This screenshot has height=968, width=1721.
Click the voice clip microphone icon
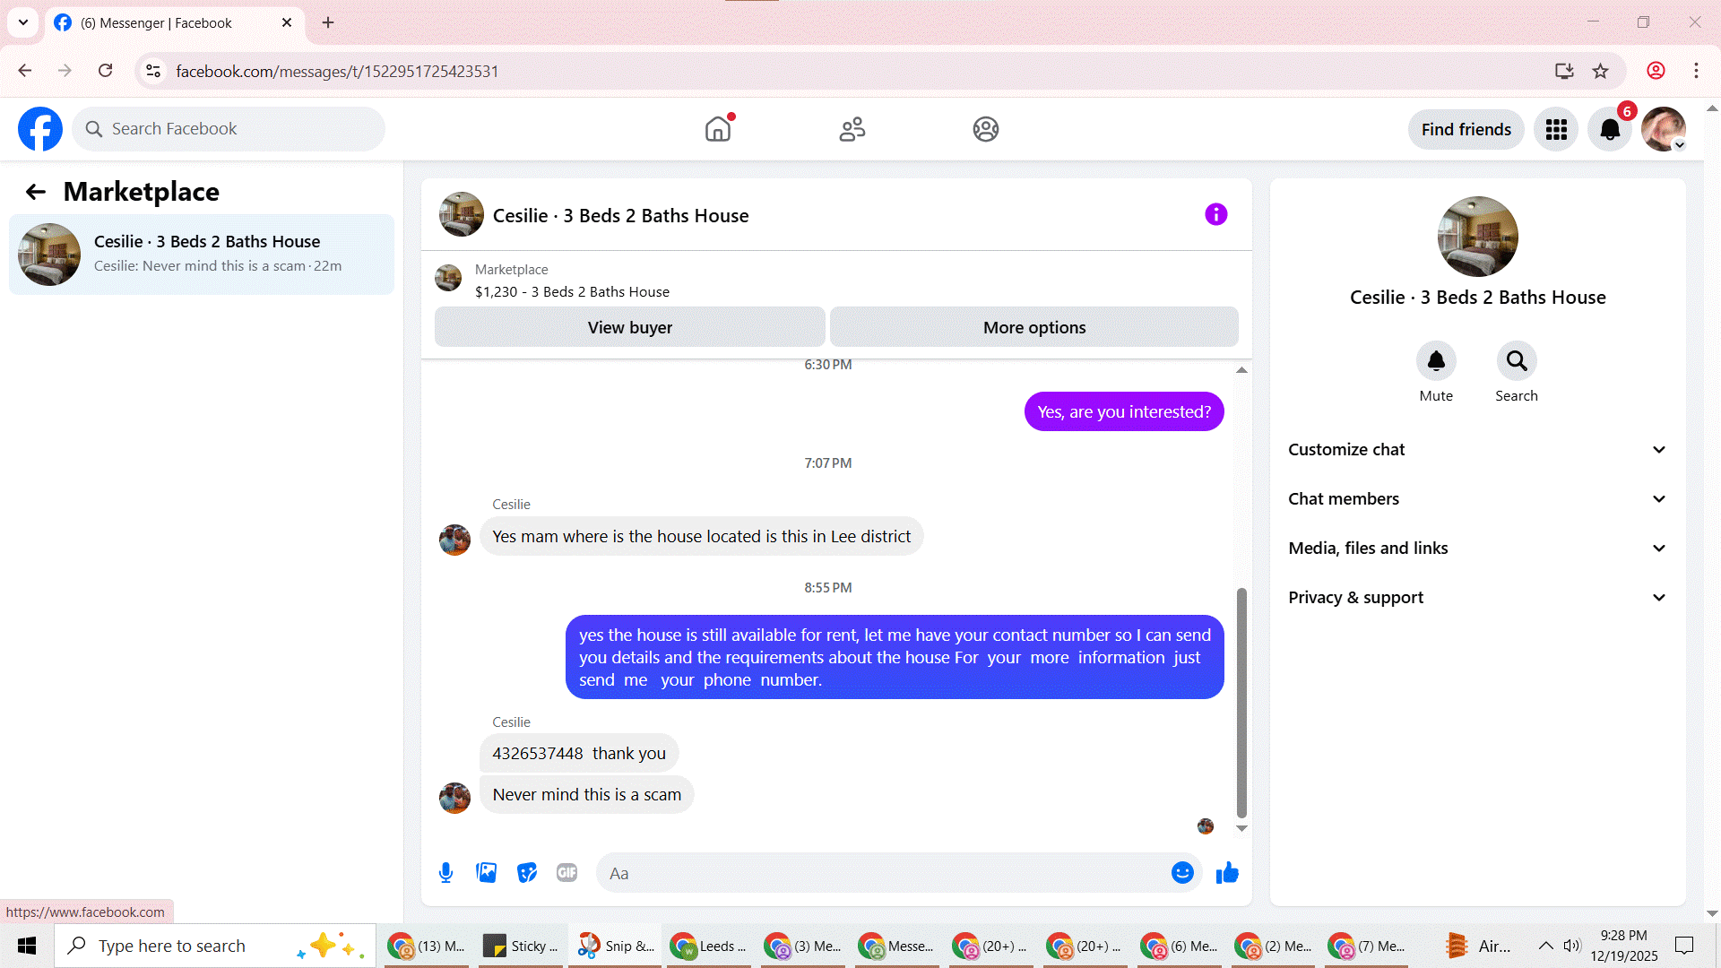(x=445, y=873)
